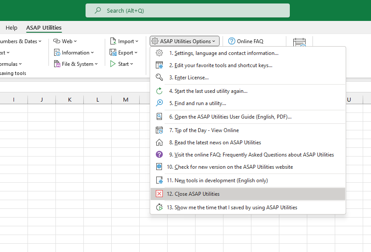
Task: Click the calendar icon right of Online FAQ
Action: (299, 43)
